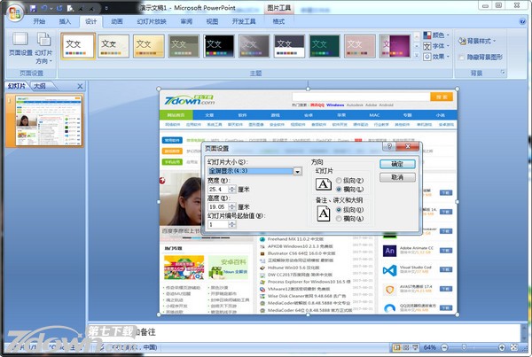Open the 字体 theme fonts dropdown
This screenshot has height=357, width=532.
(436, 46)
